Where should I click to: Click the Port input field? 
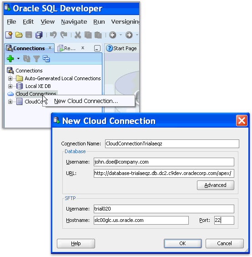224,220
